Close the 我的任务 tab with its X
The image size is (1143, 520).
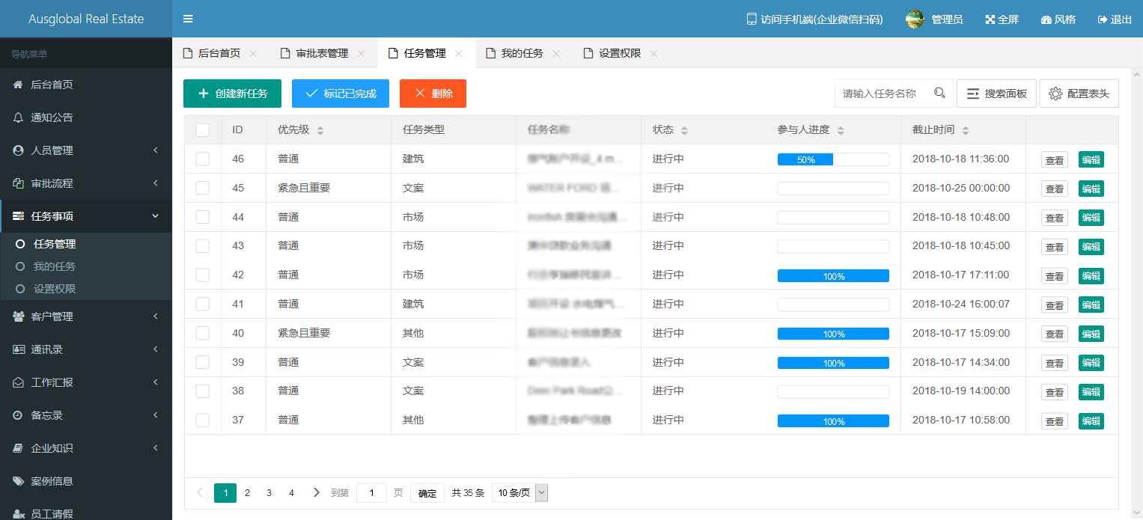pos(556,53)
